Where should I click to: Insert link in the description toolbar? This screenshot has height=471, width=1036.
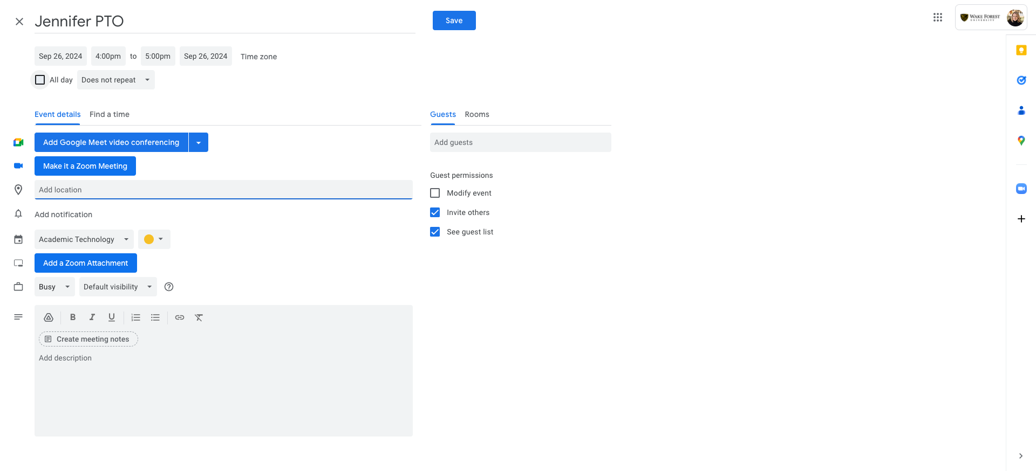click(x=180, y=317)
